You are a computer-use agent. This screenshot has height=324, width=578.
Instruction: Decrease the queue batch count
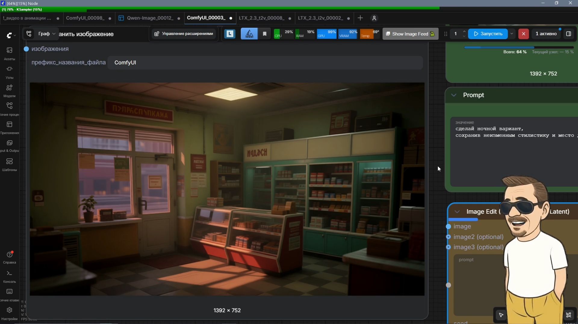click(x=464, y=36)
